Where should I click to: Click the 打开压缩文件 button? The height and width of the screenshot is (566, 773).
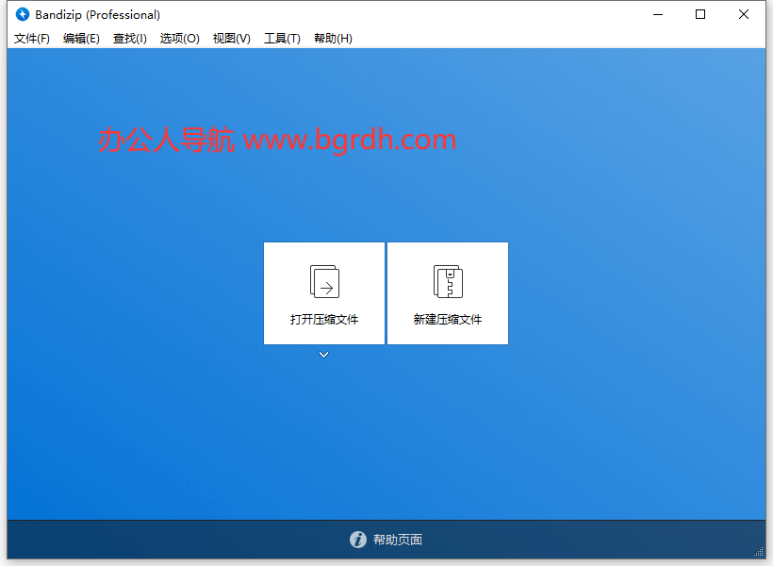324,292
